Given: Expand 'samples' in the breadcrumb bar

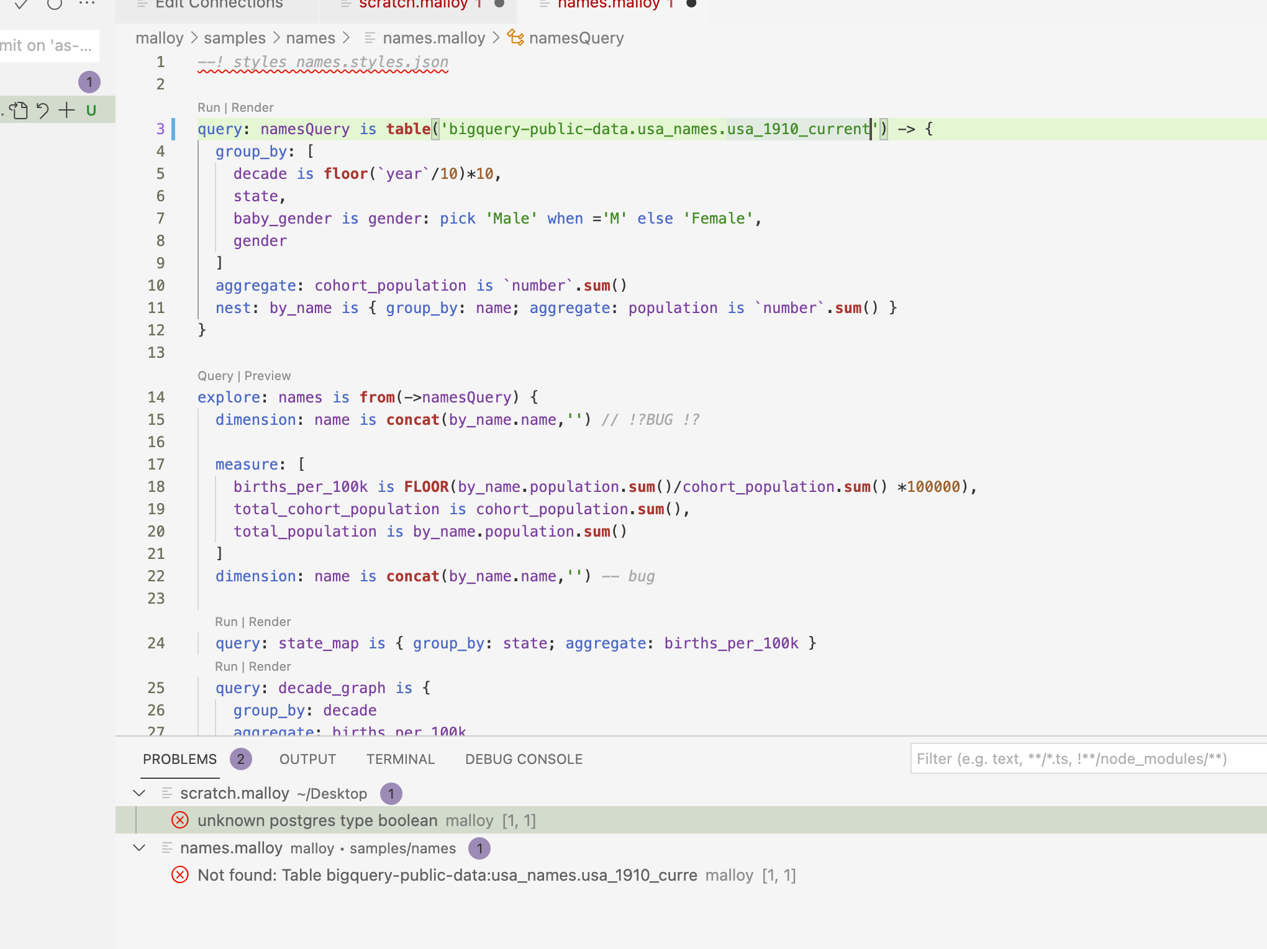Looking at the screenshot, I should (234, 38).
